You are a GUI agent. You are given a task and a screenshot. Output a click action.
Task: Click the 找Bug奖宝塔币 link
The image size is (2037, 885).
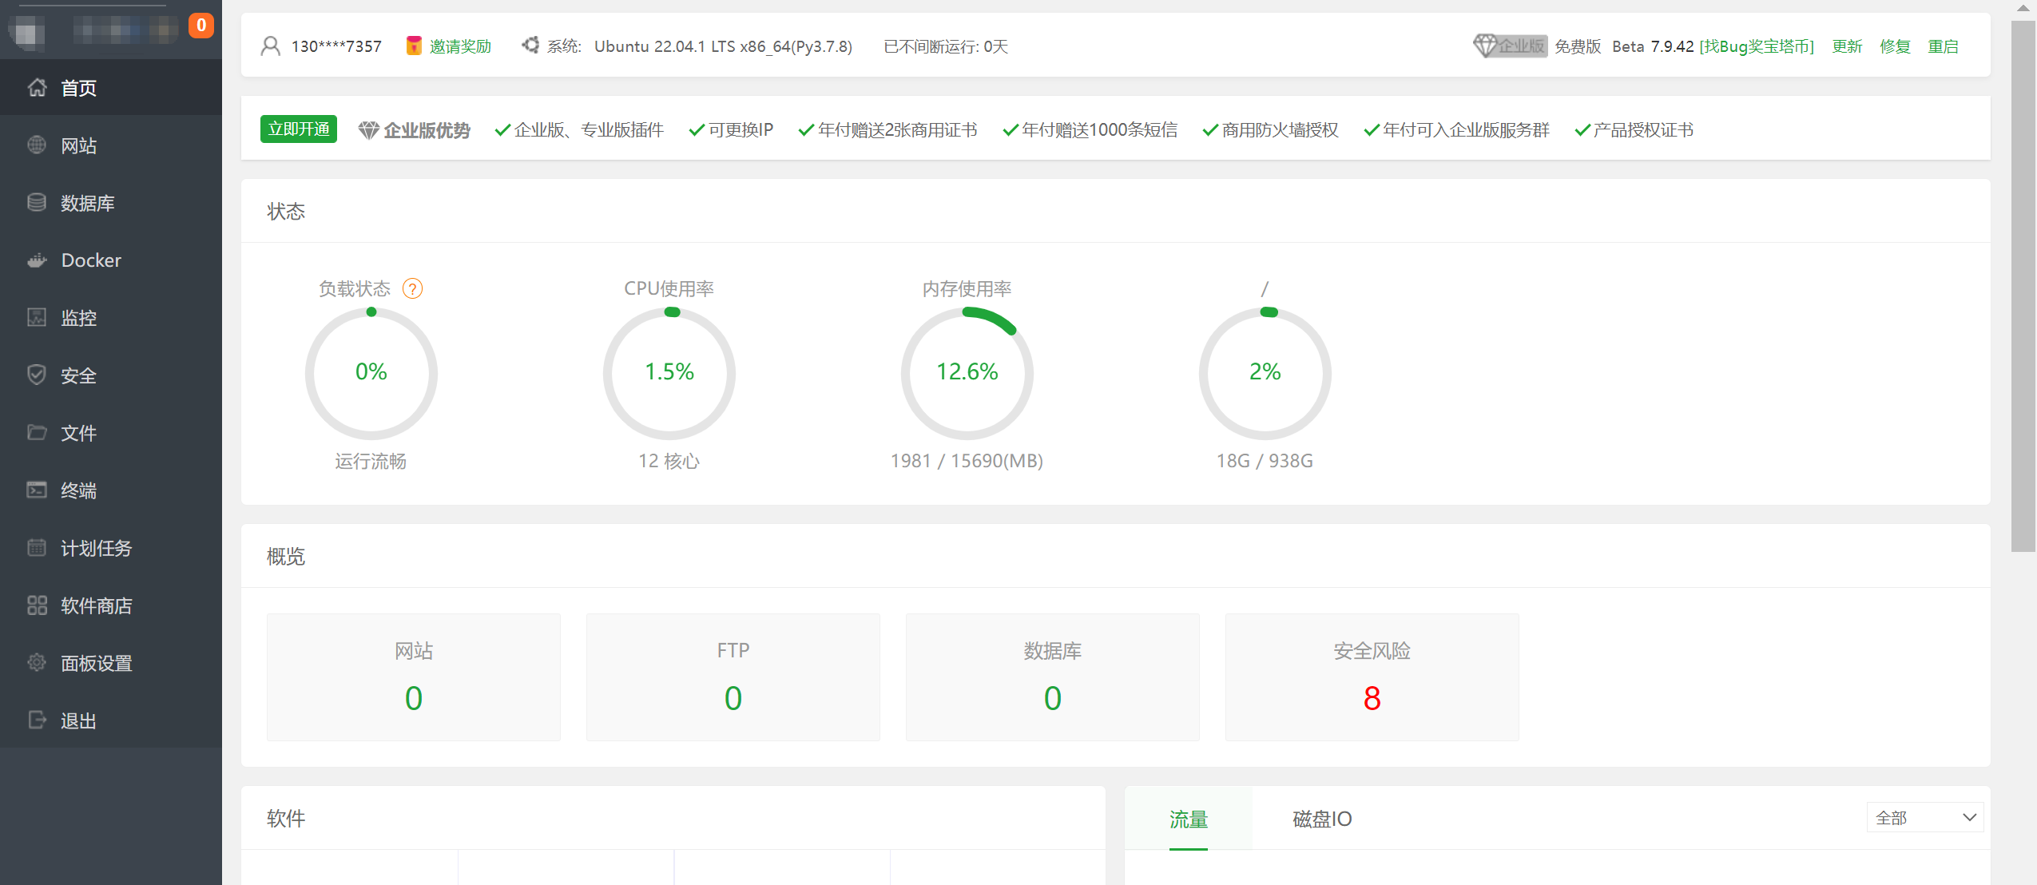pyautogui.click(x=1756, y=46)
